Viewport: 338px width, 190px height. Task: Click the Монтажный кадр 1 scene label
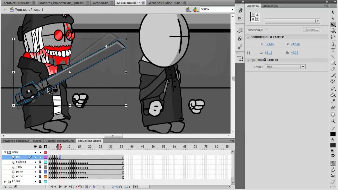click(x=29, y=10)
